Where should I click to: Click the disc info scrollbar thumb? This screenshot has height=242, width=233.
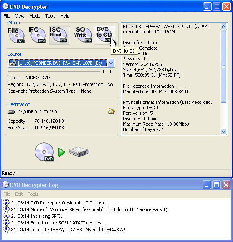coord(223,66)
